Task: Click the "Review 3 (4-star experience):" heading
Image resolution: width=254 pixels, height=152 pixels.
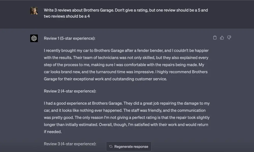Action: click(x=70, y=144)
